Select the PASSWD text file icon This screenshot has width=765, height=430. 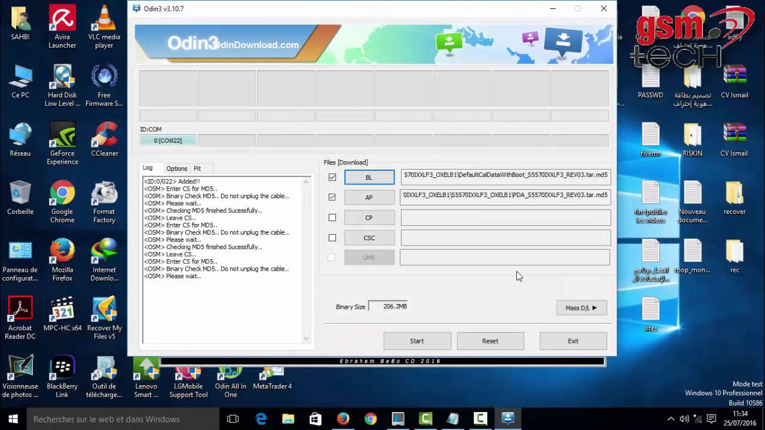(651, 82)
